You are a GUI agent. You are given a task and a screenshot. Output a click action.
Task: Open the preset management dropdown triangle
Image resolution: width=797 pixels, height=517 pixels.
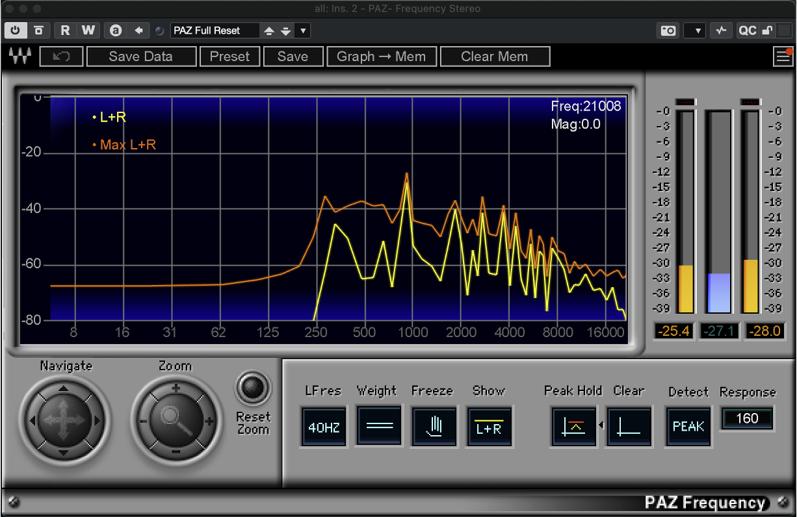[x=303, y=31]
